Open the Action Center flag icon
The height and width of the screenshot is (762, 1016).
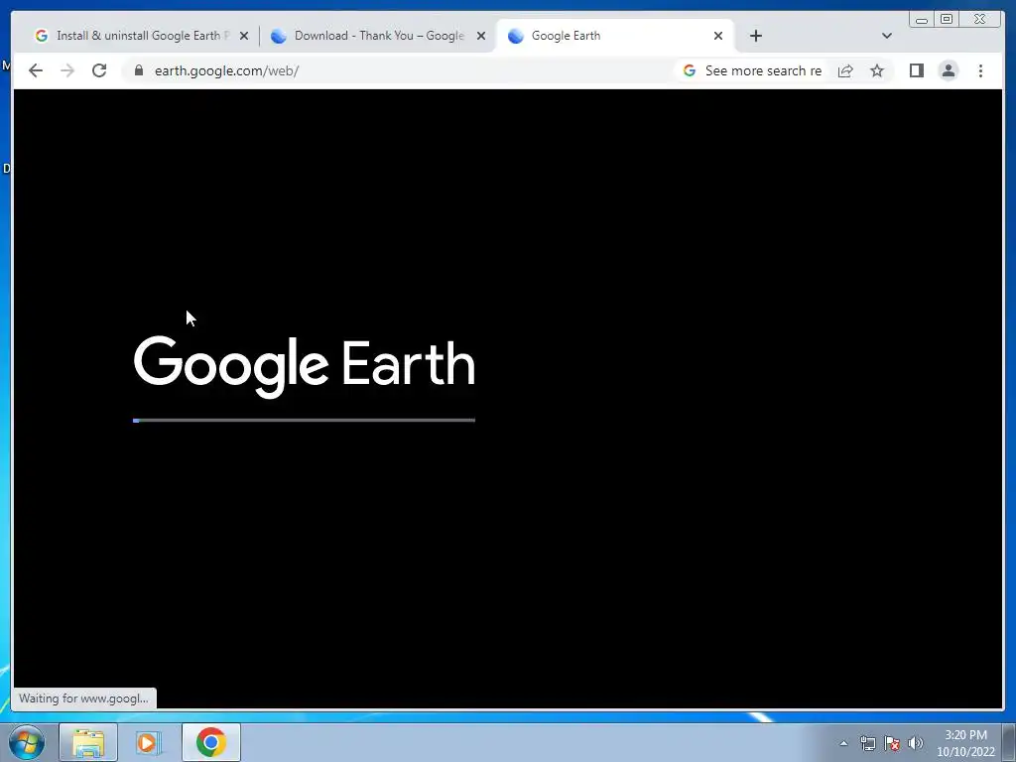pos(892,743)
